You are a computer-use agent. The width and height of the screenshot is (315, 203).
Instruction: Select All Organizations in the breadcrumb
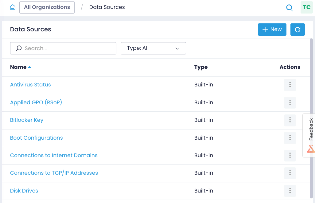(47, 7)
